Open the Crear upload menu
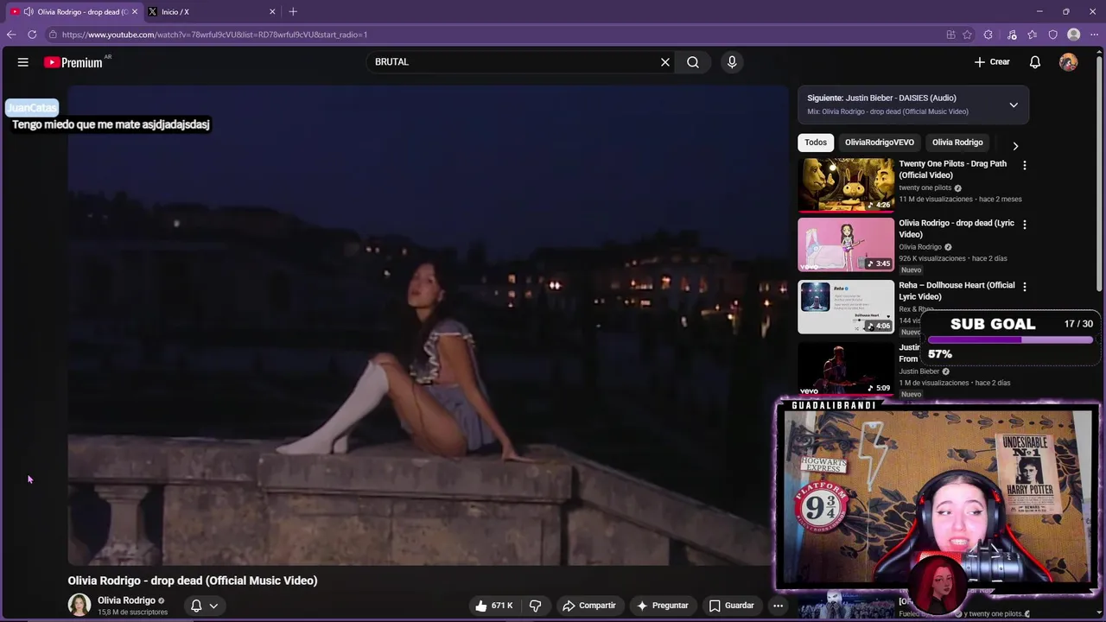The width and height of the screenshot is (1106, 622). (992, 62)
